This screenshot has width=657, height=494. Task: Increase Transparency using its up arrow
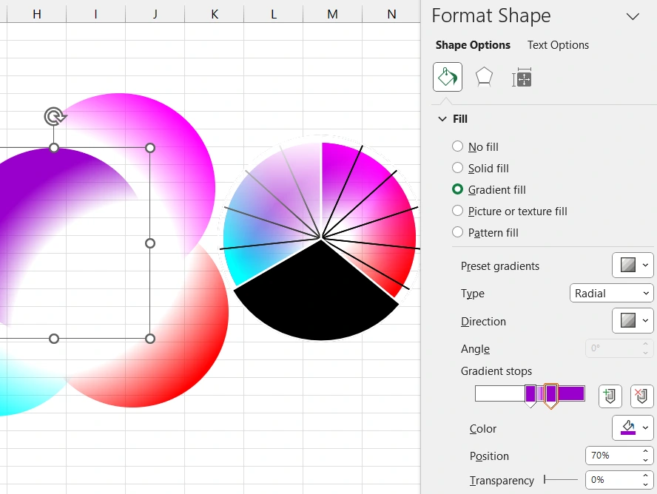pos(645,476)
